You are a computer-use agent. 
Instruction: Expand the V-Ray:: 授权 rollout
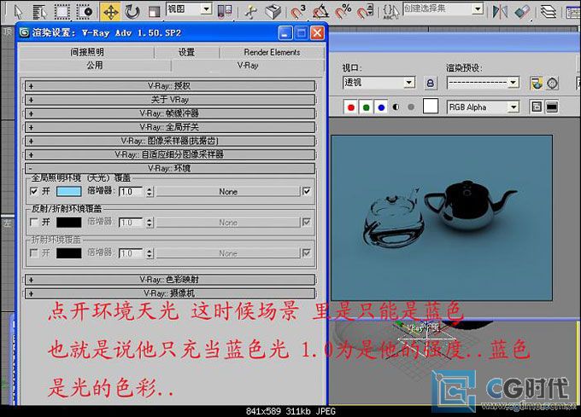click(170, 86)
